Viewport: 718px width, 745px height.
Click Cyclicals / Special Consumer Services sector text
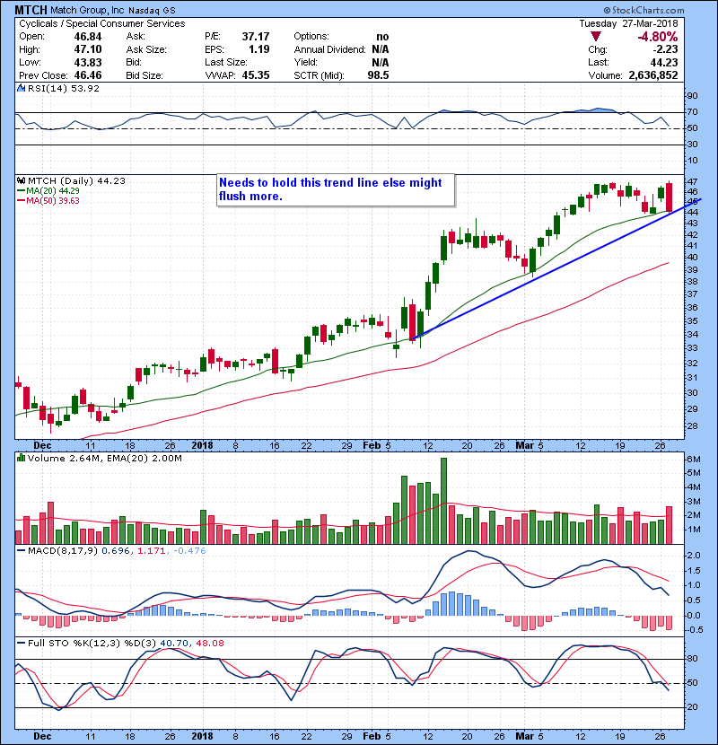pos(101,23)
